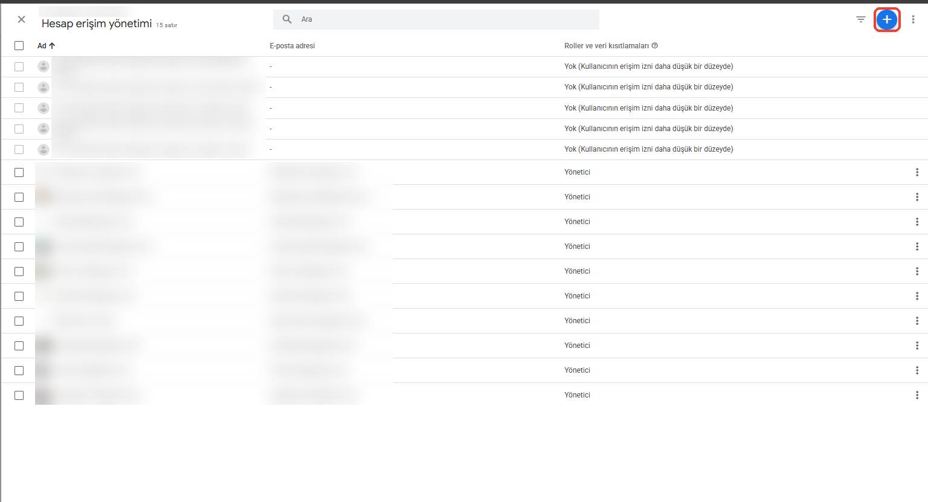Viewport: 928px width, 502px height.
Task: Check the first Yönetici row checkbox
Action: 19,173
